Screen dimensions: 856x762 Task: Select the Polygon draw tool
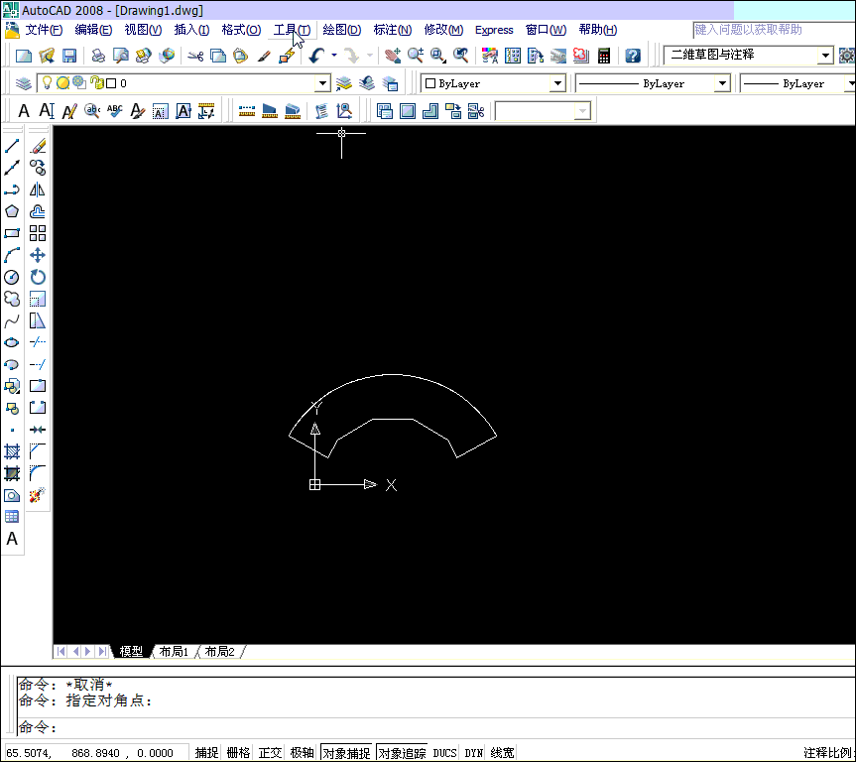(x=12, y=211)
